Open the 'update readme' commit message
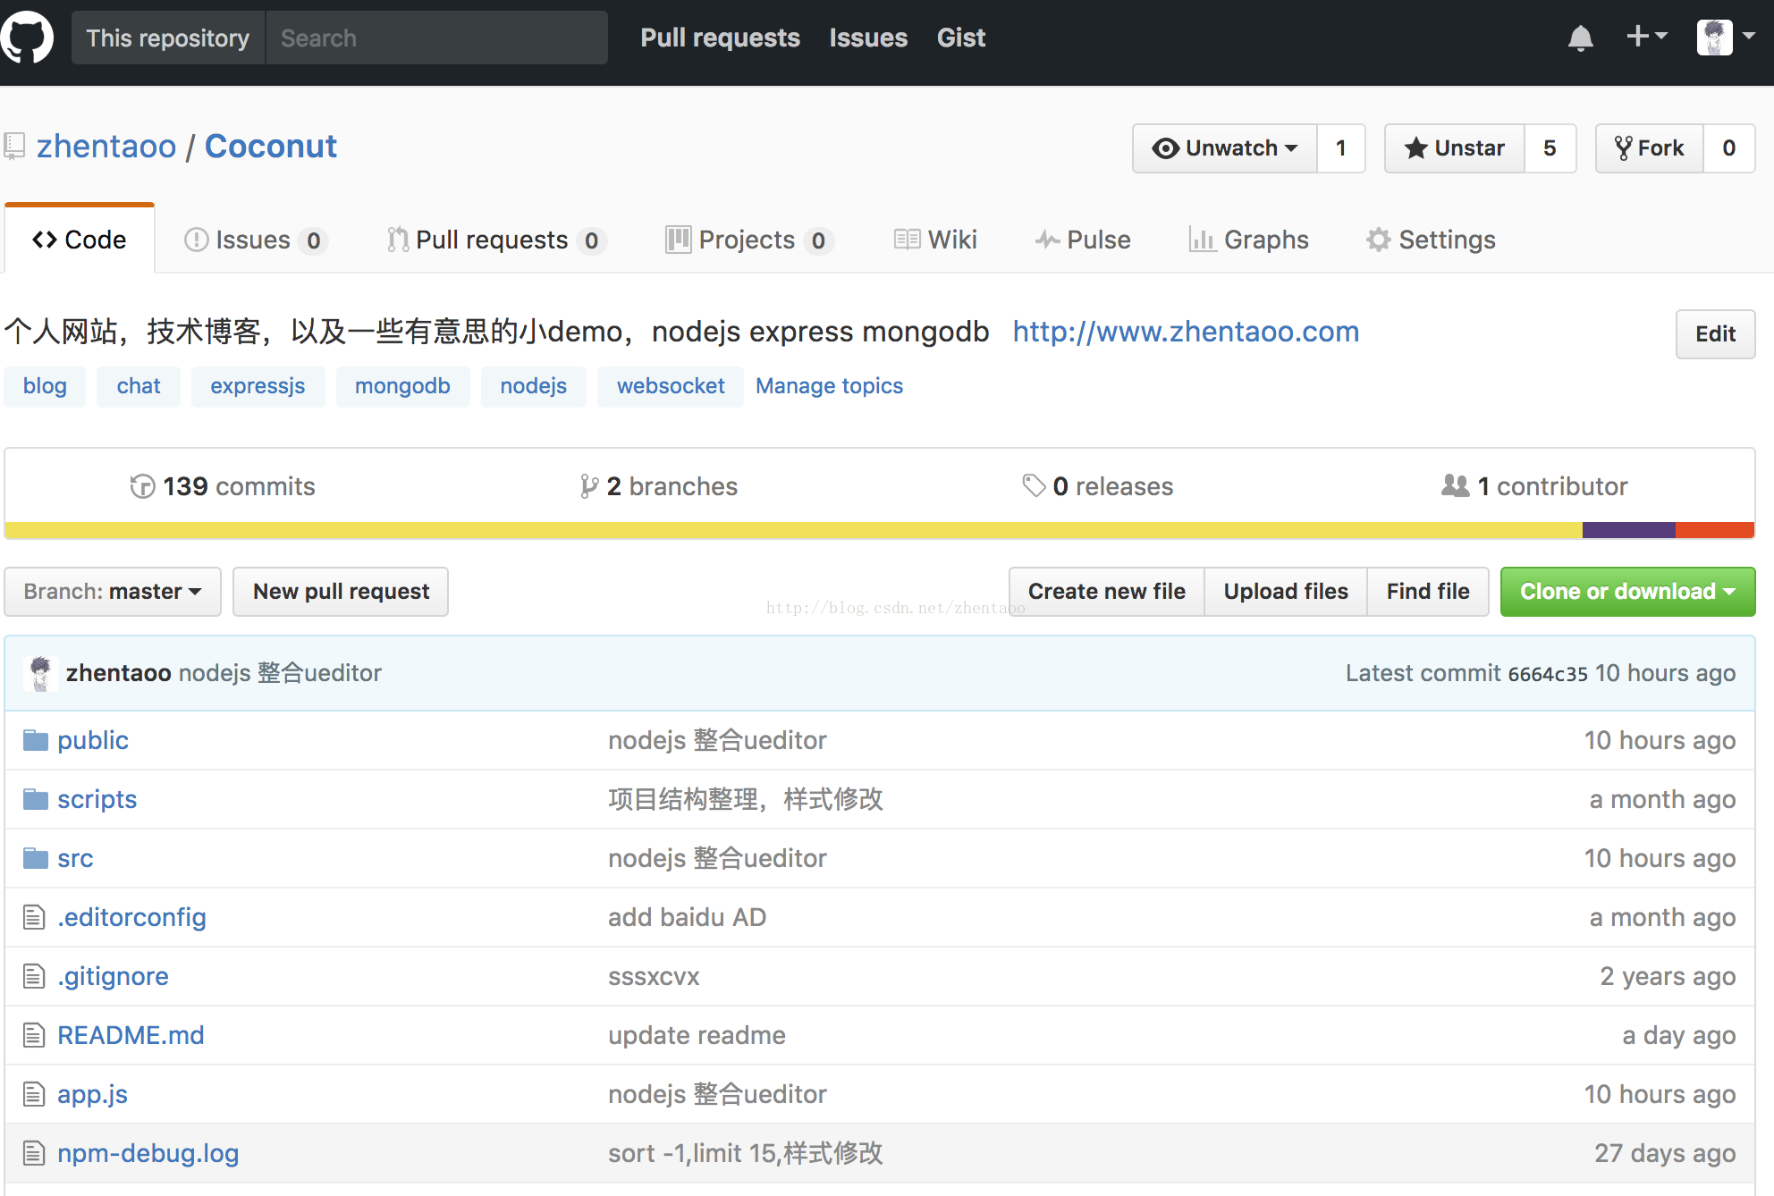The height and width of the screenshot is (1196, 1774). 697,1035
